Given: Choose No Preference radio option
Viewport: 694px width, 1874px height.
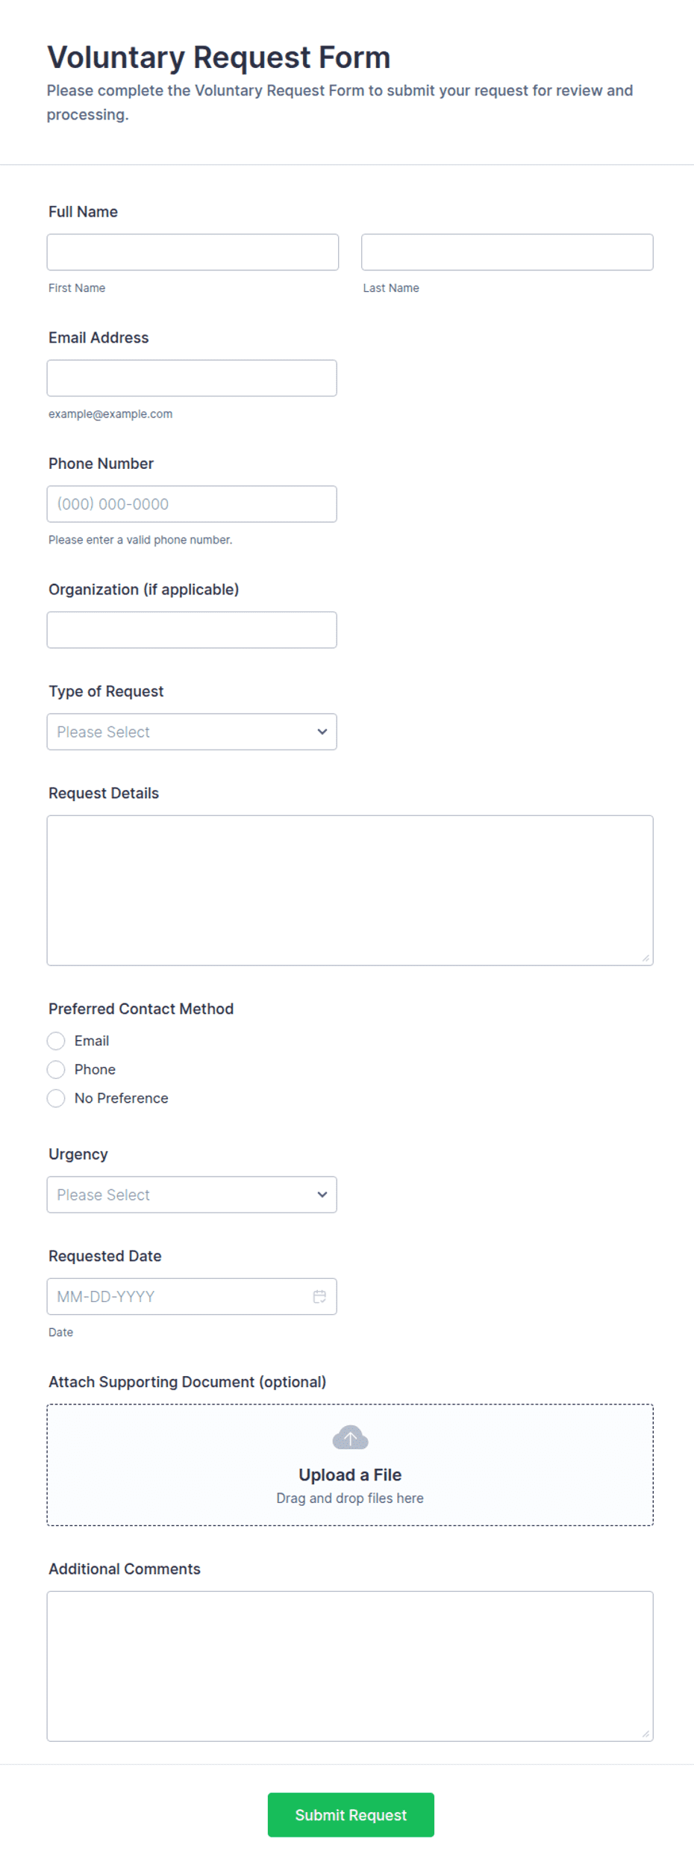Looking at the screenshot, I should click(x=56, y=1098).
